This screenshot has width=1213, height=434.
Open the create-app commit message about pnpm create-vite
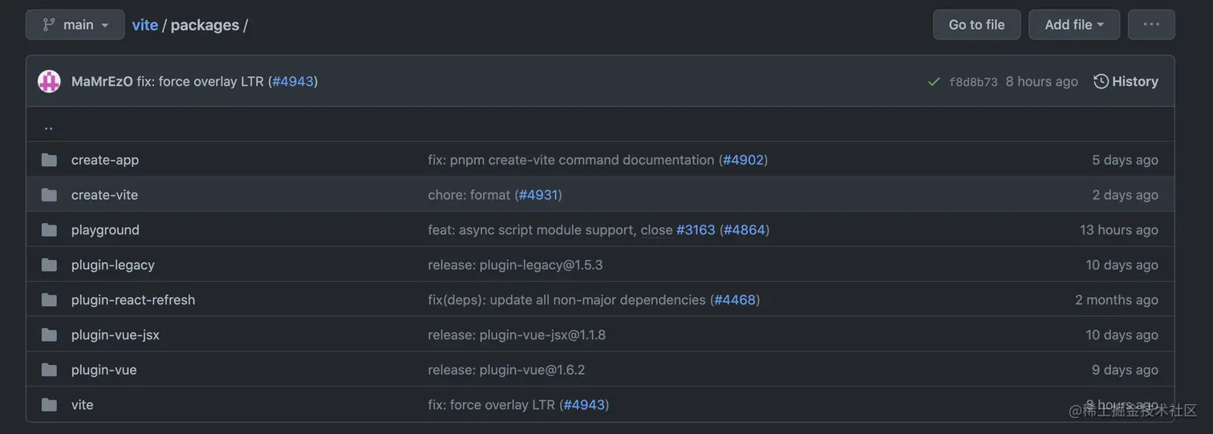tap(571, 160)
